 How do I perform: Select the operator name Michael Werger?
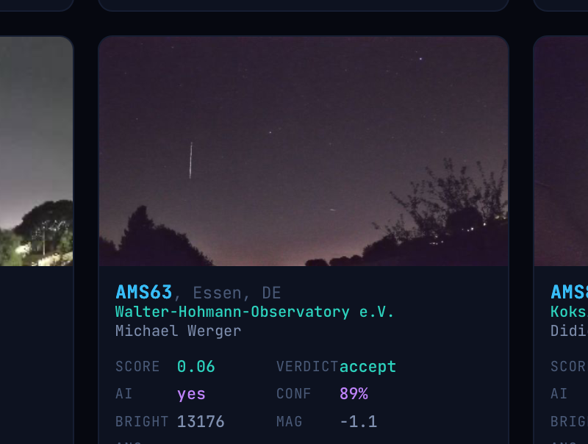178,331
